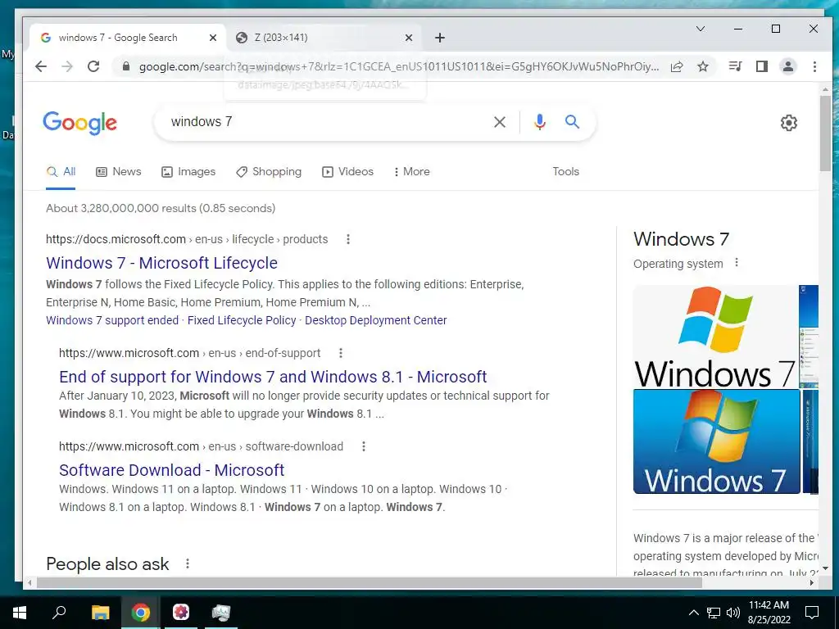Open options for software-download result
839x629 pixels.
pos(363,446)
